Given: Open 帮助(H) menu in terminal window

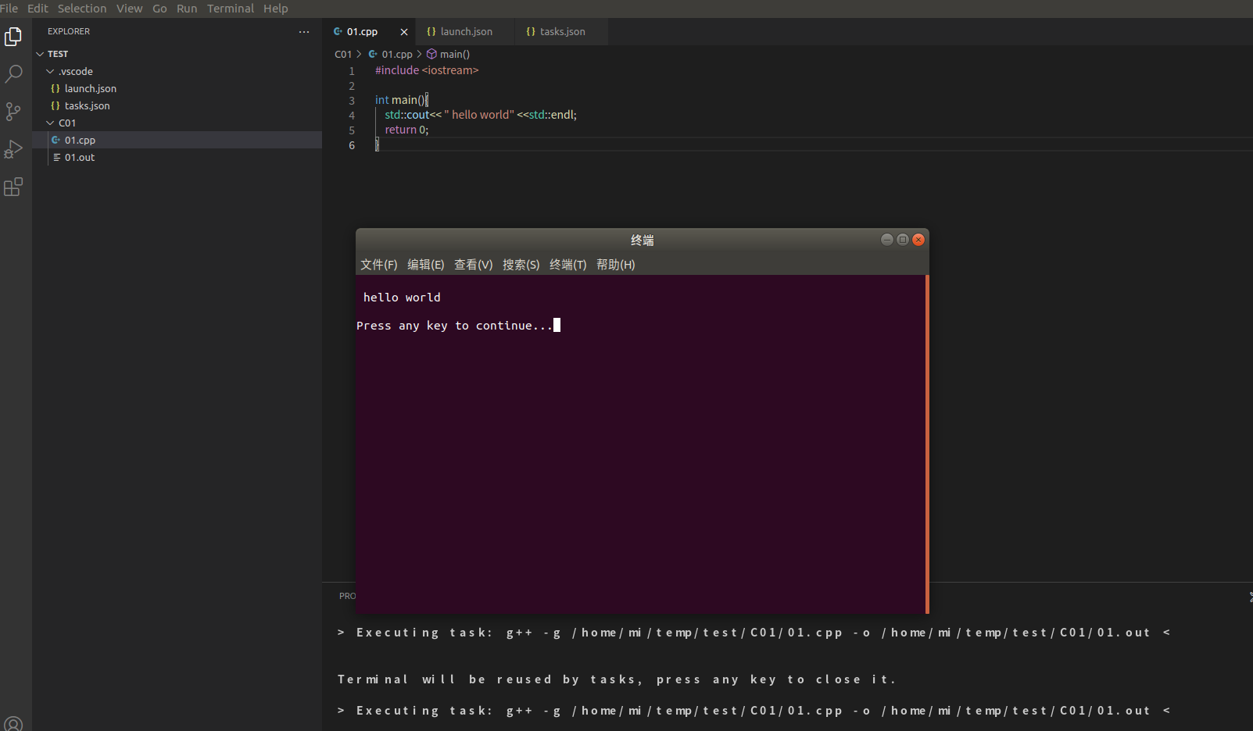Looking at the screenshot, I should click(x=616, y=265).
